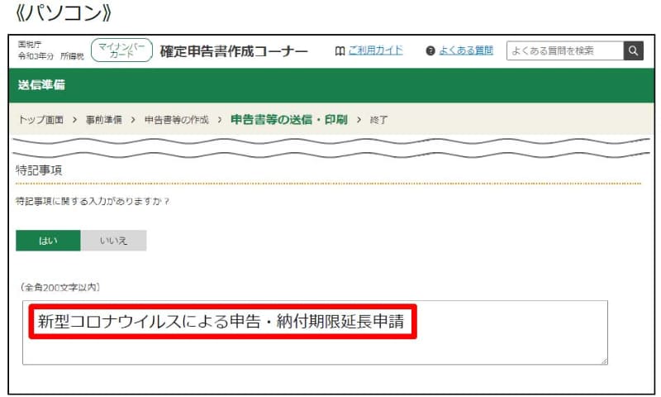661x397 pixels.
Task: Focus the よくある質問を検索 search field
Action: coord(565,50)
